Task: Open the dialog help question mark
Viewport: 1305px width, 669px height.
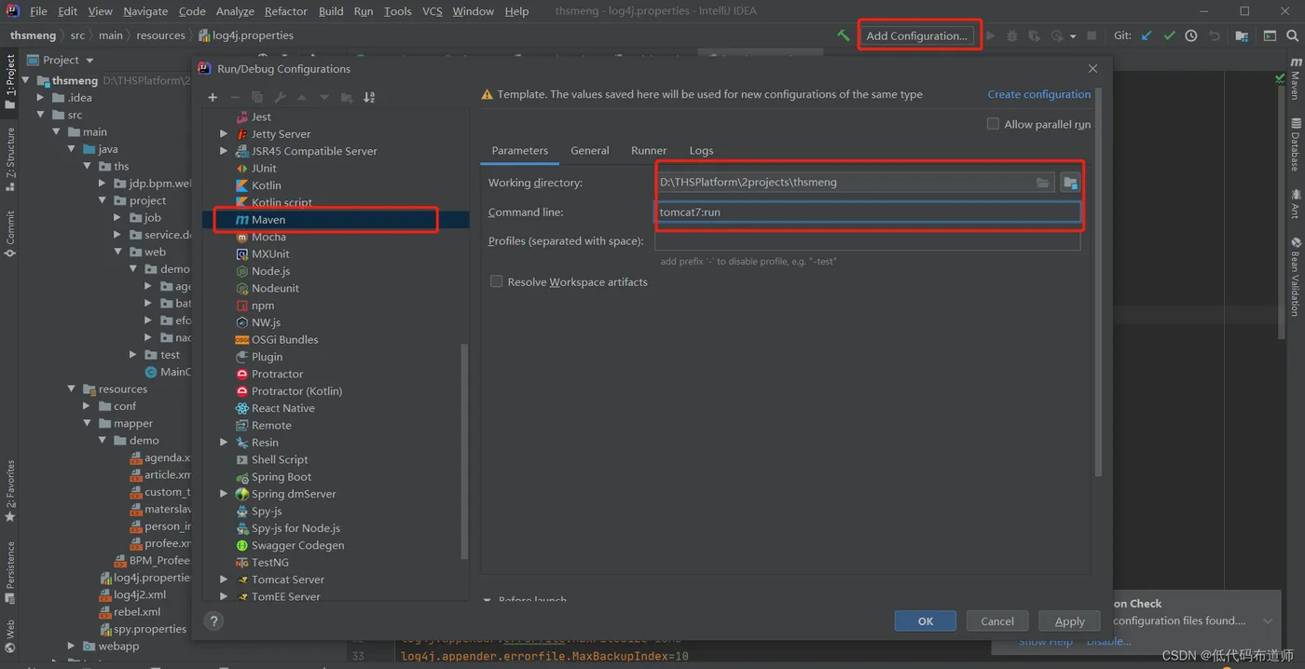Action: pyautogui.click(x=213, y=621)
